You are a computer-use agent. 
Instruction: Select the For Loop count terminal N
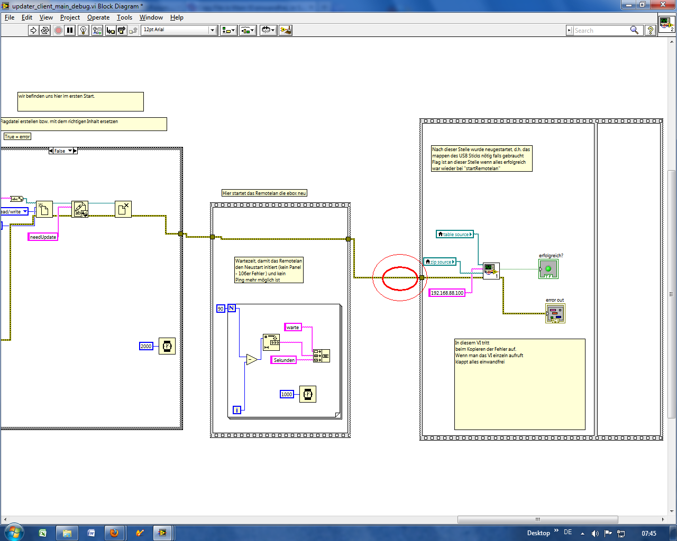pyautogui.click(x=232, y=308)
